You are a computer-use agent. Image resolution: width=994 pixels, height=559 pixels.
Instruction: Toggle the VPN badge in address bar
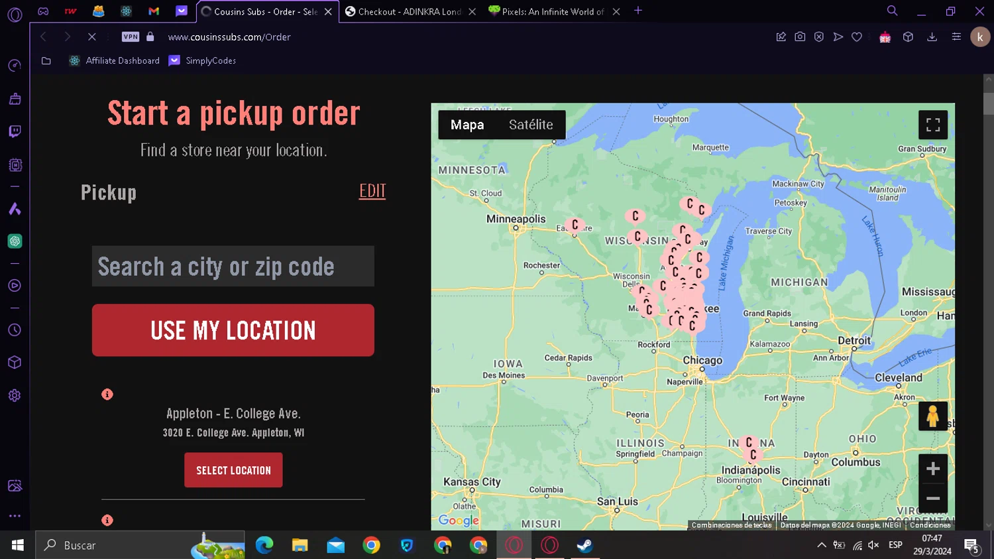(131, 37)
